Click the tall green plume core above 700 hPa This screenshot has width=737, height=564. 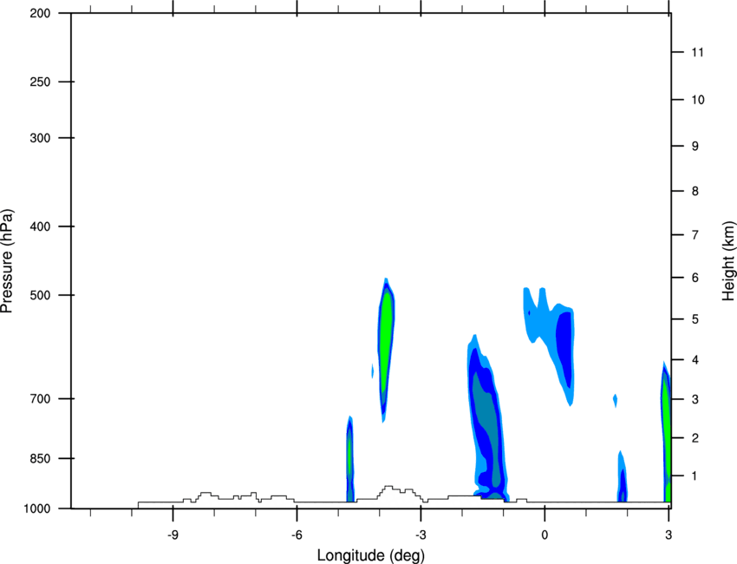(386, 341)
